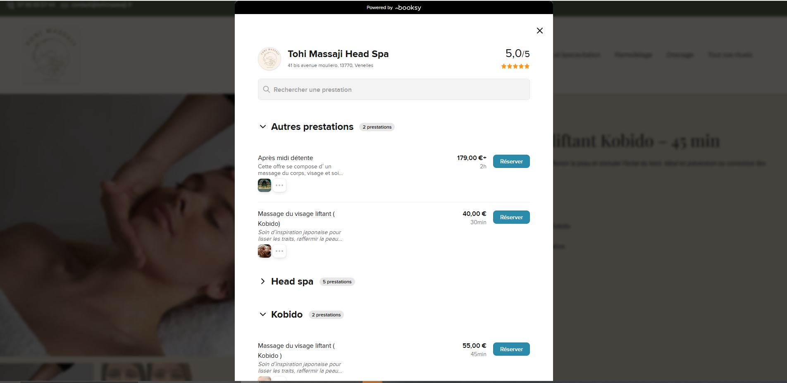Reserve the Après midi détente offer
The image size is (787, 383).
click(x=511, y=161)
